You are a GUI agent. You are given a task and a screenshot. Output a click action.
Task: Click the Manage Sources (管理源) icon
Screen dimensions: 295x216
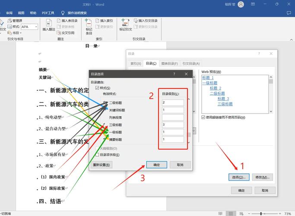(x=10, y=21)
